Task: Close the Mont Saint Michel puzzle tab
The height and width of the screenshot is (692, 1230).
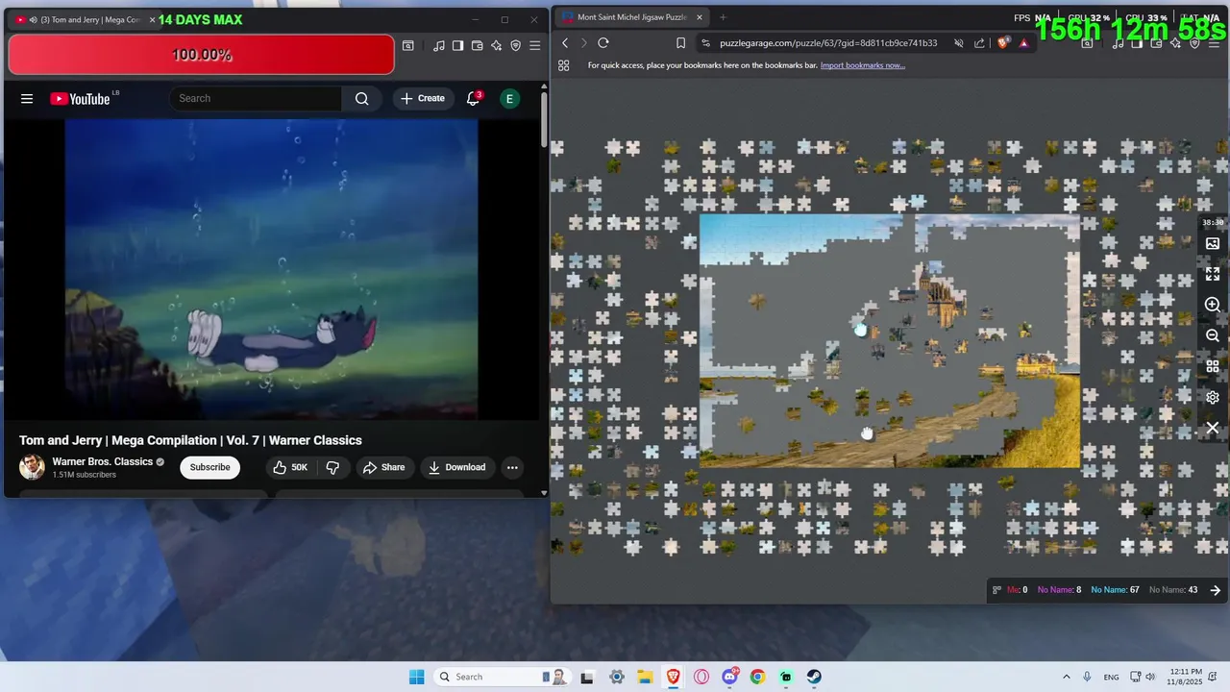Action: click(x=700, y=16)
